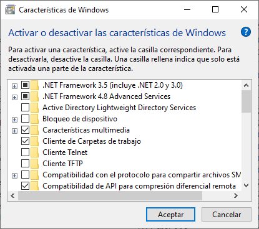Click the scroll right arrow of the horizontal scrollbar
This screenshot has width=259, height=229.
(236, 195)
